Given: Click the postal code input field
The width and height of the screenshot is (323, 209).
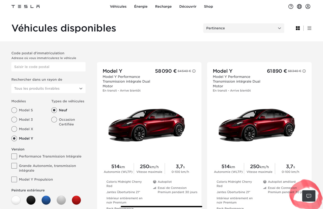Looking at the screenshot, I should (x=49, y=67).
